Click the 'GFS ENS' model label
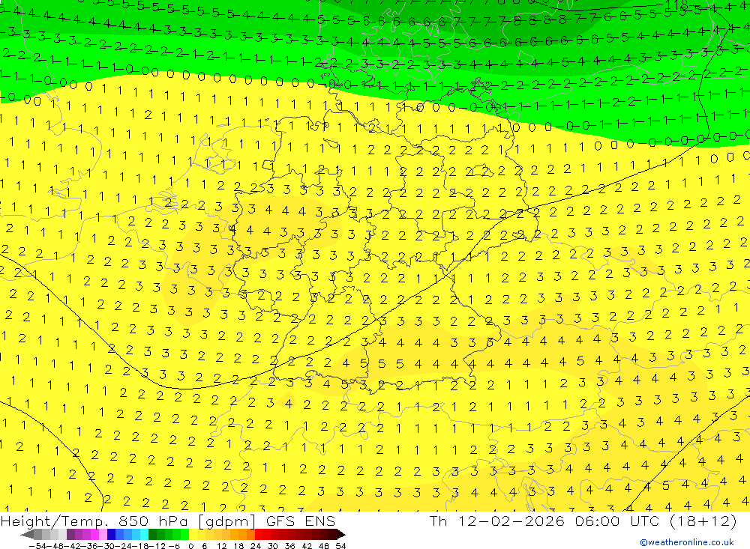 301,521
